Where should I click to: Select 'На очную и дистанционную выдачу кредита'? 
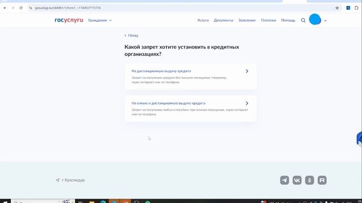tap(169, 103)
